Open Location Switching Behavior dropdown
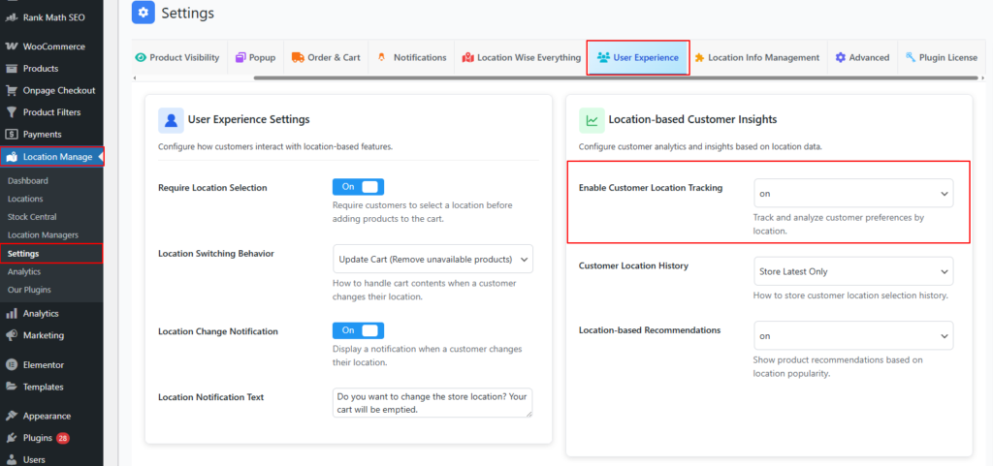The width and height of the screenshot is (993, 466). click(x=432, y=259)
